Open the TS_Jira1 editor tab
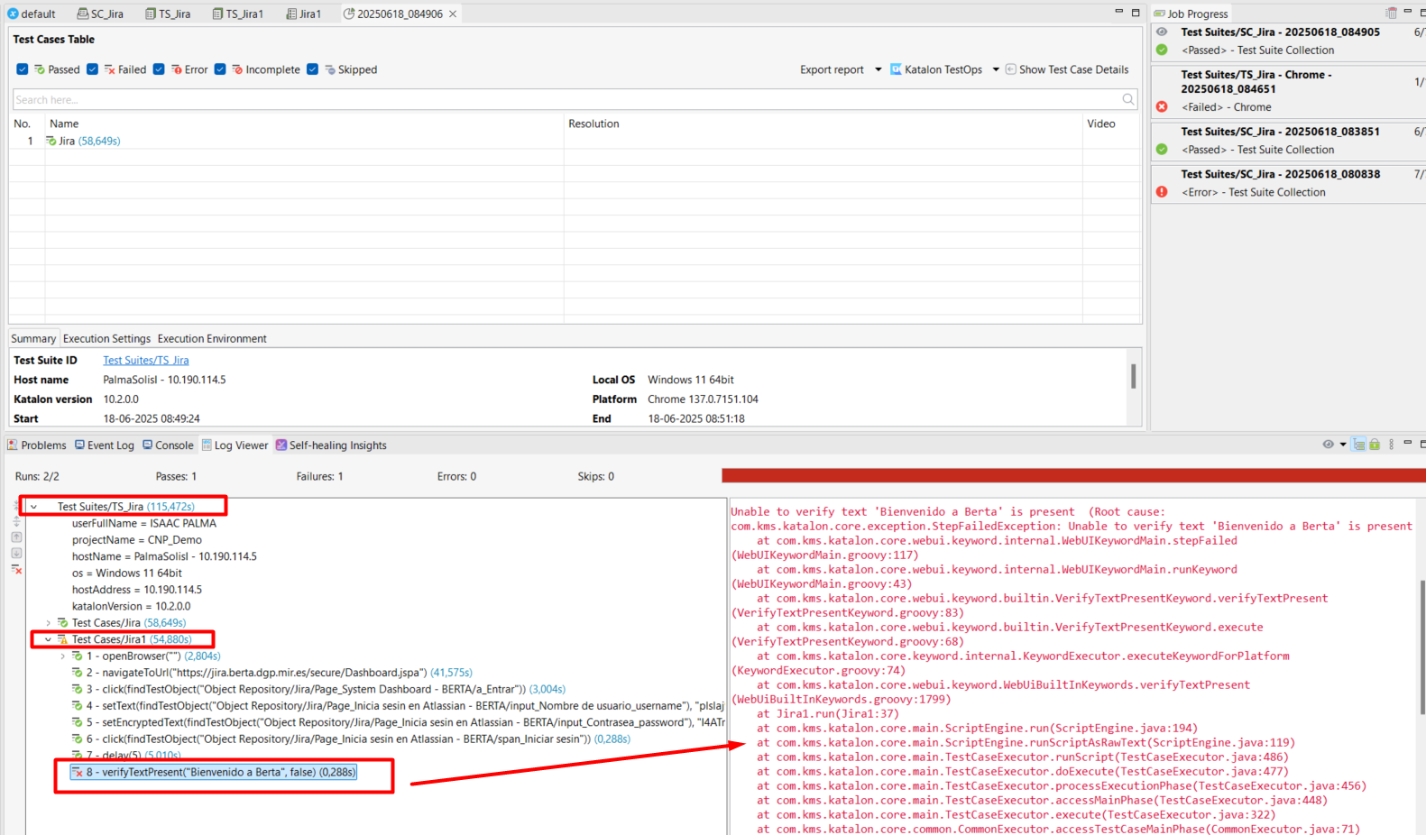This screenshot has height=835, width=1426. coord(237,14)
